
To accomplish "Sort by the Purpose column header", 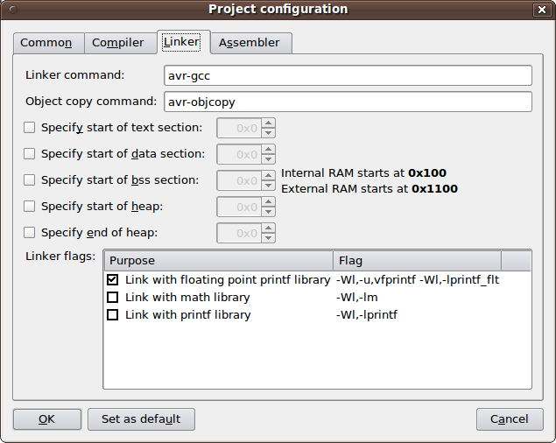I will pos(218,261).
